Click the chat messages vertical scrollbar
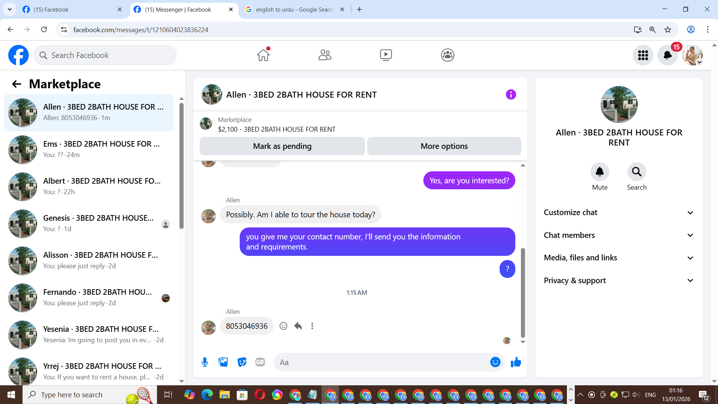718x404 pixels. tap(523, 292)
